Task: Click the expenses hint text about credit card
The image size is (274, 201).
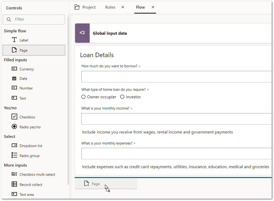Action: [175, 167]
